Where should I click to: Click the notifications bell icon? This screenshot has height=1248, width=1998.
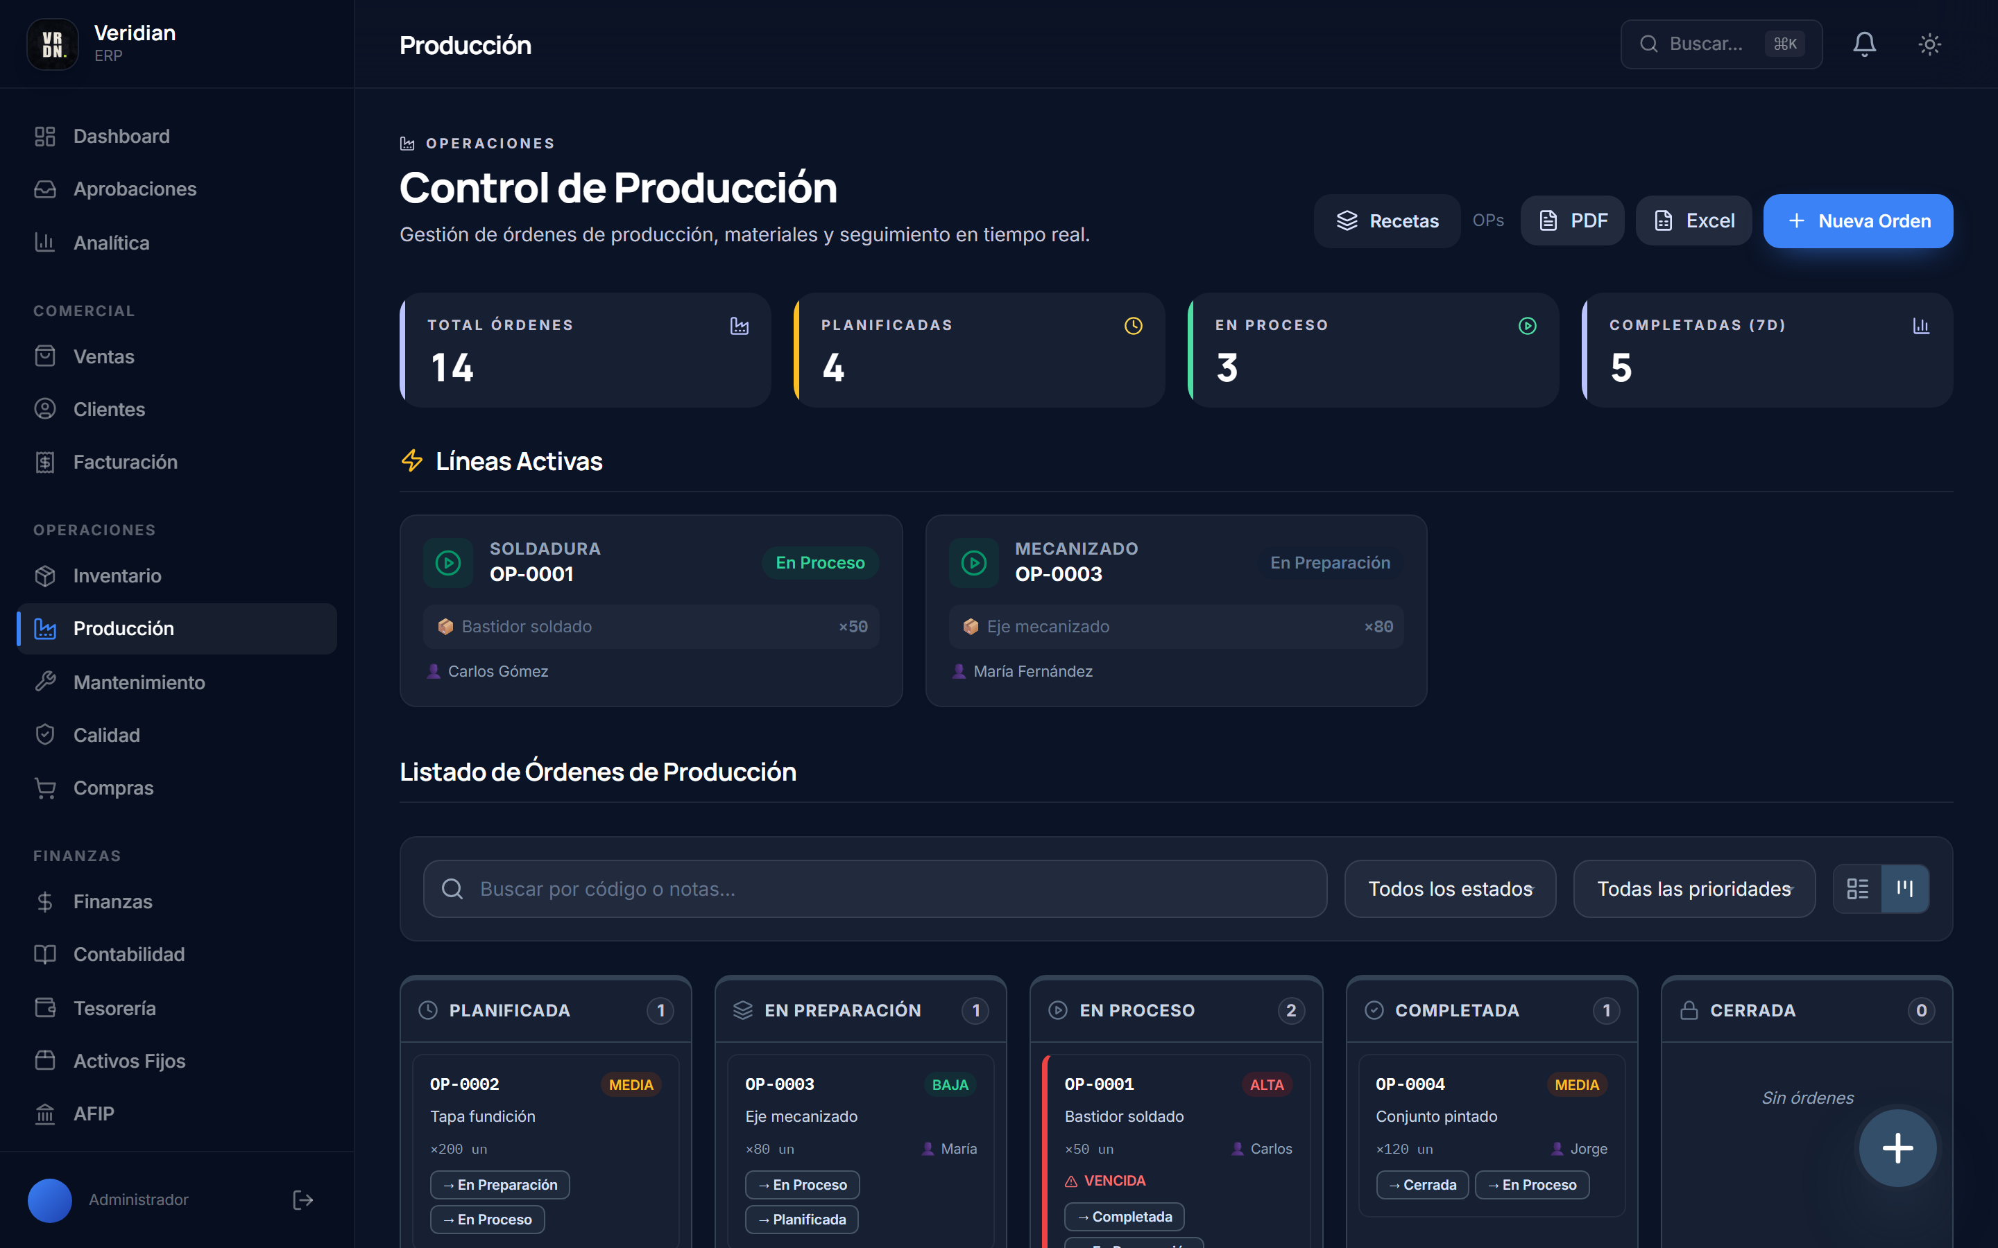click(1864, 44)
